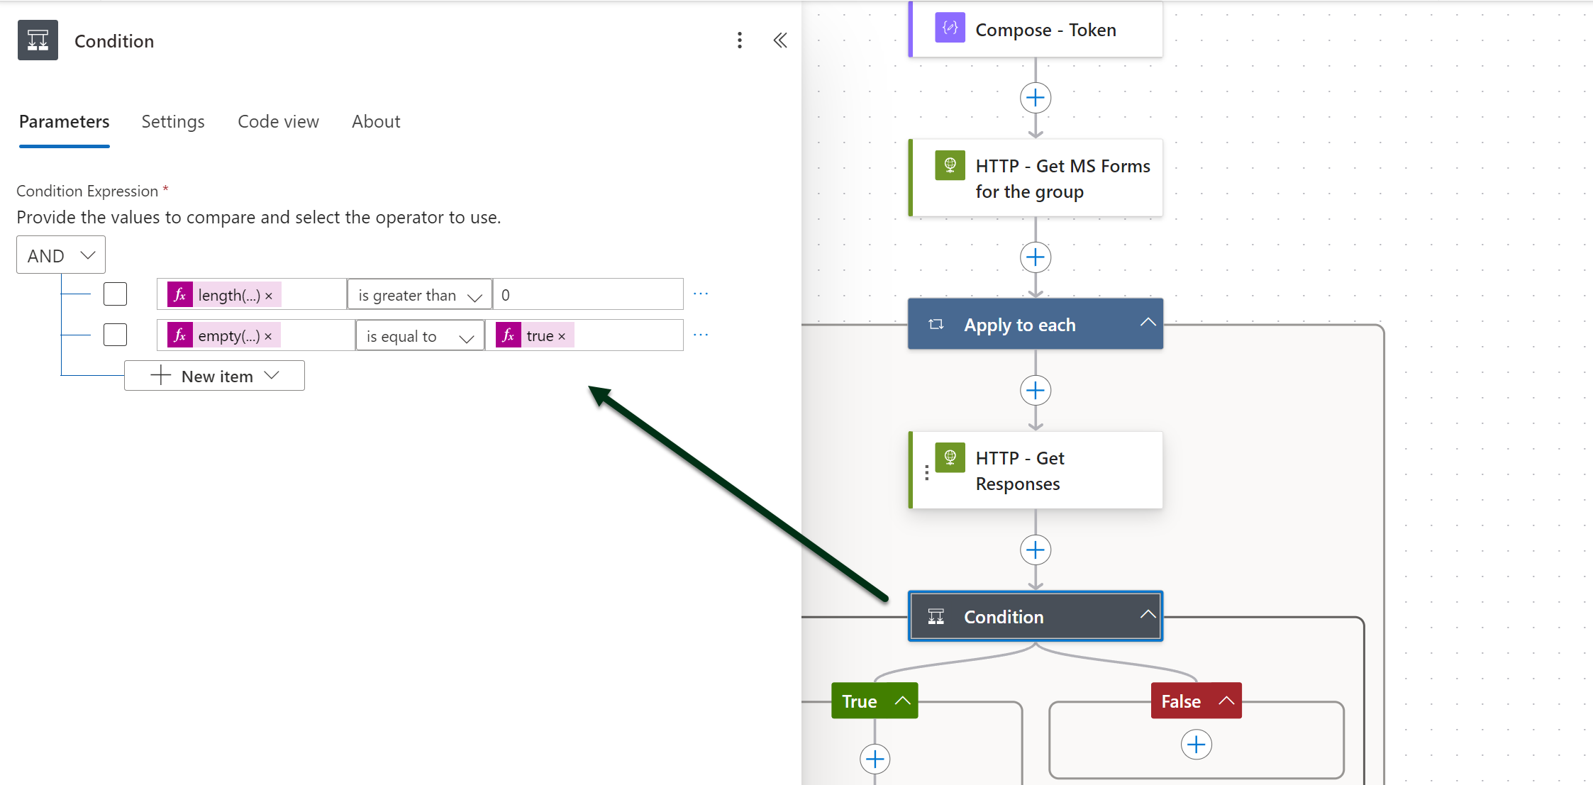Open the AND logical operator dropdown
The image size is (1593, 785).
click(61, 255)
